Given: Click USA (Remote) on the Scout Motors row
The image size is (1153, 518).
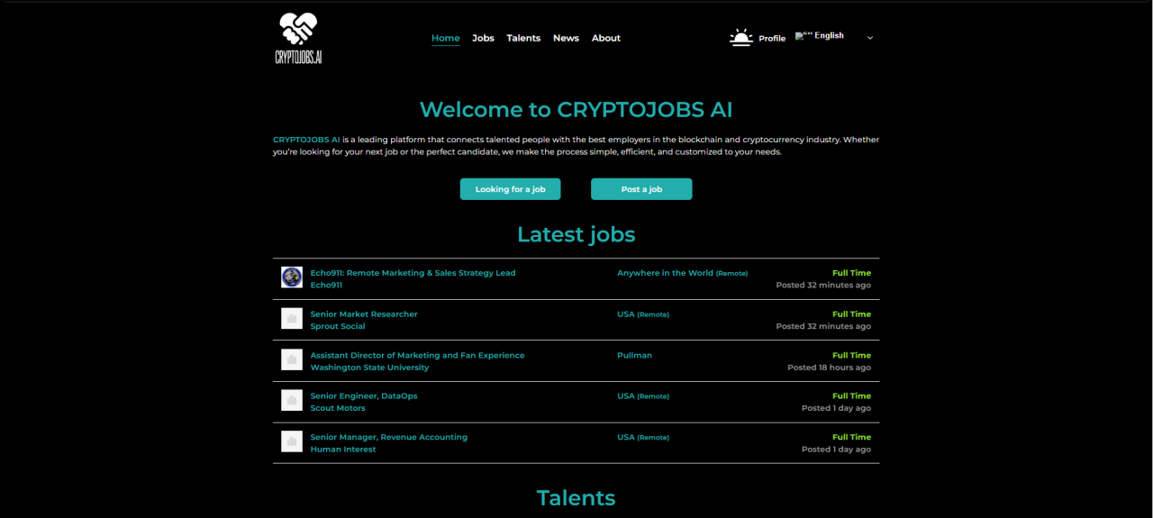Looking at the screenshot, I should point(643,396).
